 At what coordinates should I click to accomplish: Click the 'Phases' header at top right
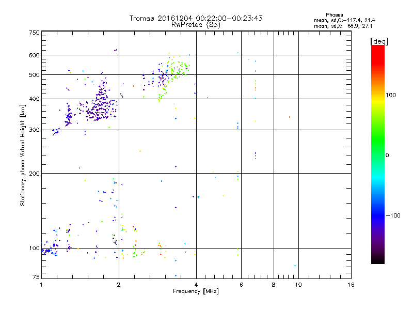(x=334, y=15)
